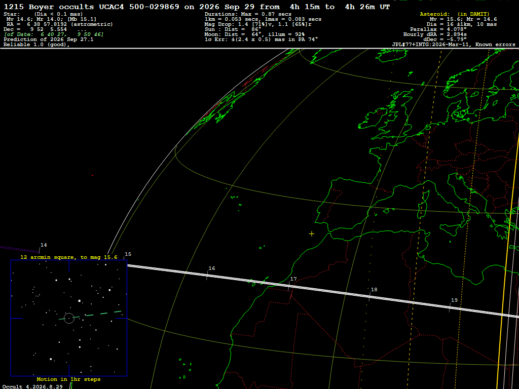The width and height of the screenshot is (519, 389).
Task: Click the 'Occult 4.2026.8.29' version label
Action: tap(32, 386)
